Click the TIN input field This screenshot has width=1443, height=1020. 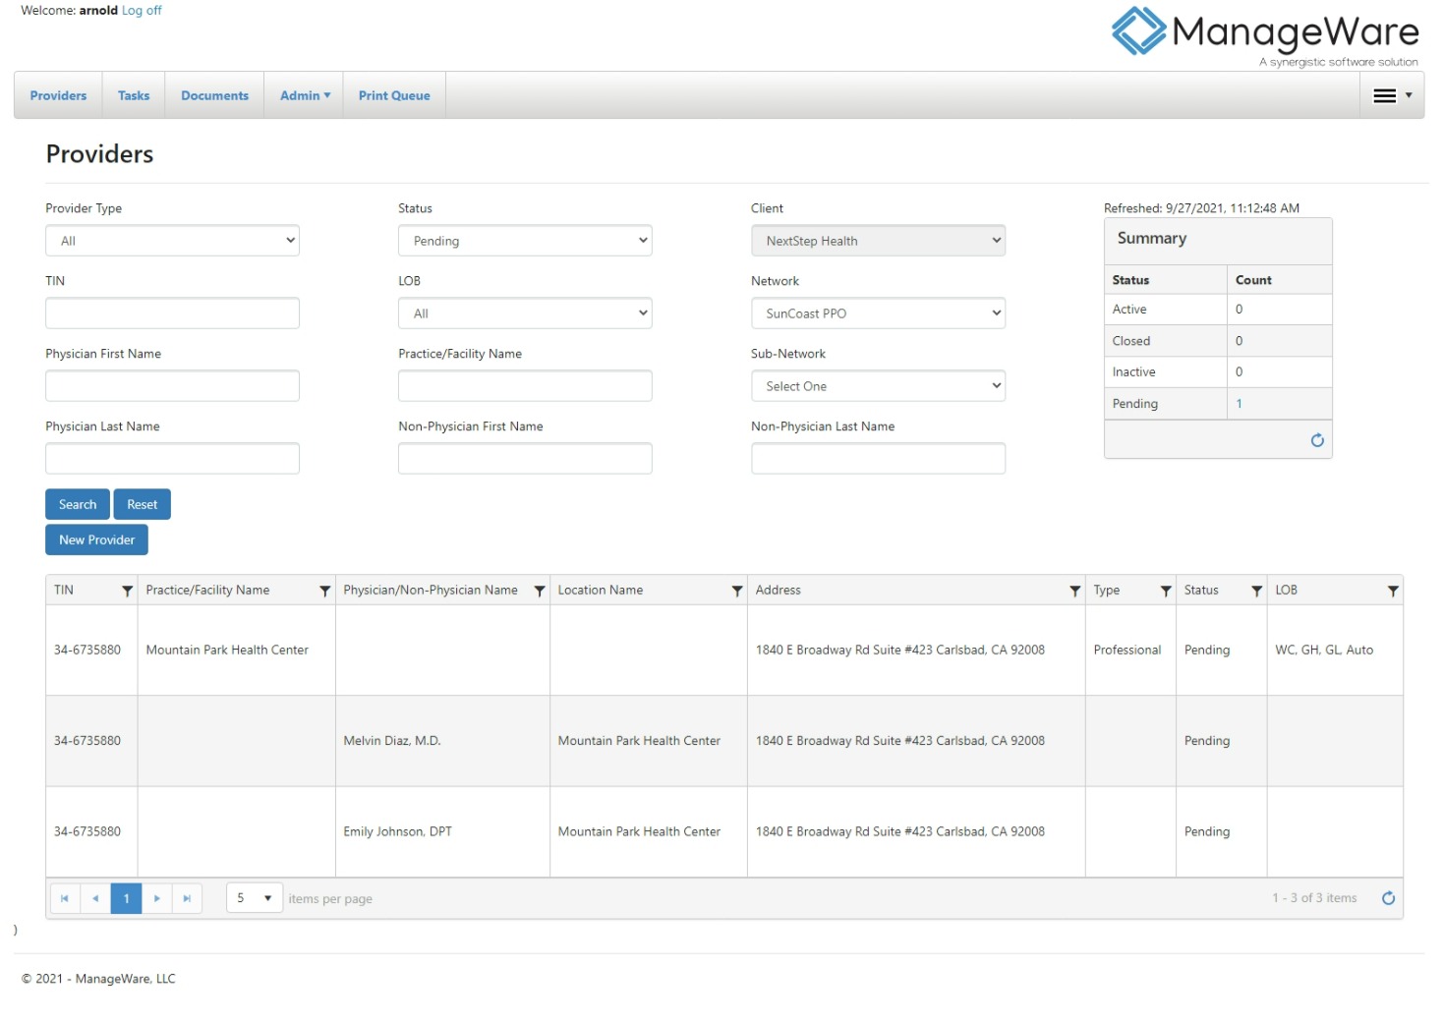(172, 313)
